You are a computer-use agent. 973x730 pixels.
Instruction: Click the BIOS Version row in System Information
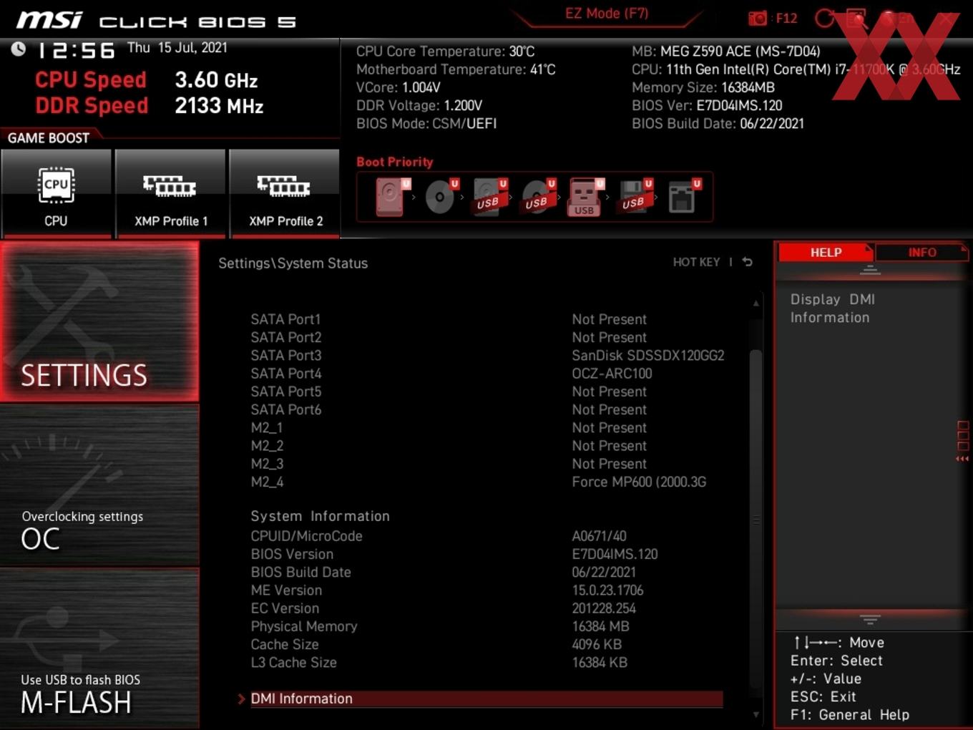[486, 554]
